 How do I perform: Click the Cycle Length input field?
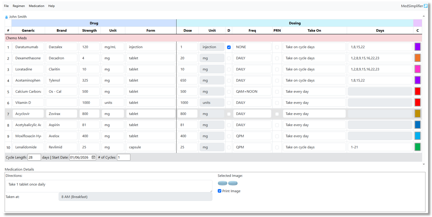click(34, 157)
